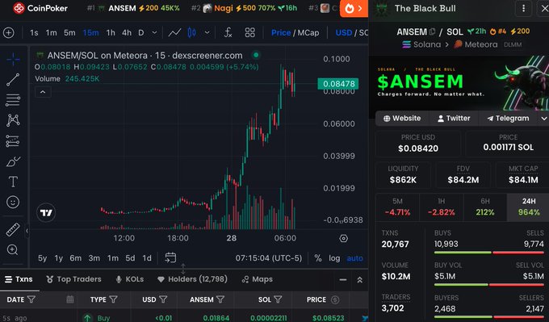The height and width of the screenshot is (322, 549).
Task: Open trending #2 Nagi token
Action: (x=244, y=8)
